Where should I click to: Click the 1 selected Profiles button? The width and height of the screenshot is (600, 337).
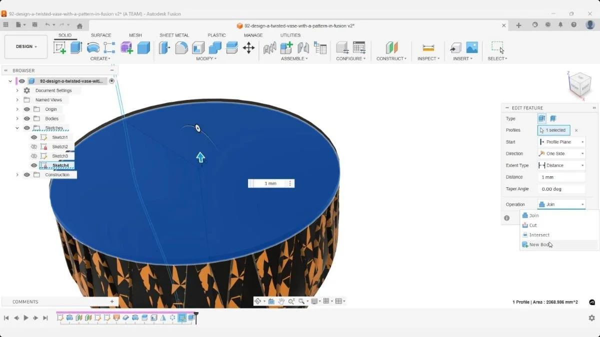553,130
